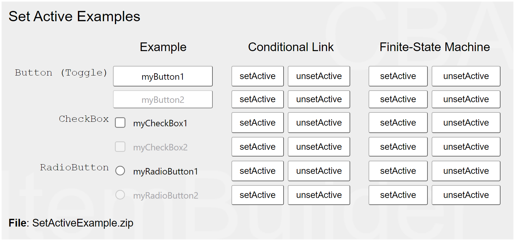Click Conditional Link setActive for myCheckBox2
The height and width of the screenshot is (241, 515).
(x=257, y=147)
